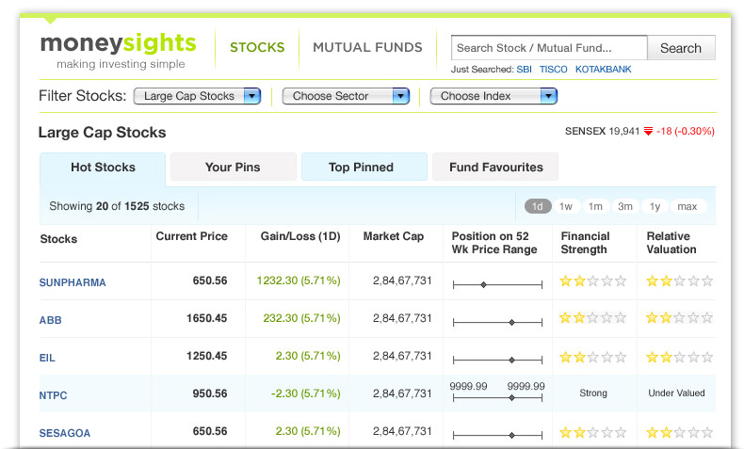This screenshot has width=744, height=449.
Task: Open the NTPC stock link
Action: [x=53, y=395]
